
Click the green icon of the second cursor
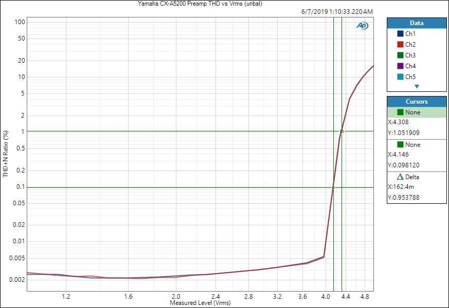pos(400,145)
